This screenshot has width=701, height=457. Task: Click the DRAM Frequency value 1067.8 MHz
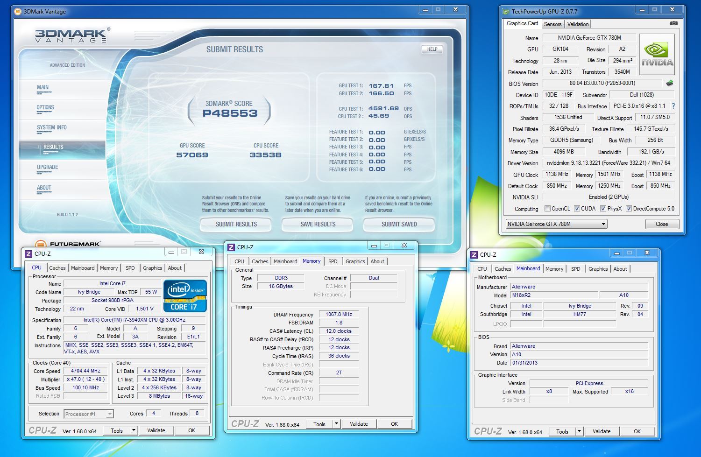(339, 314)
